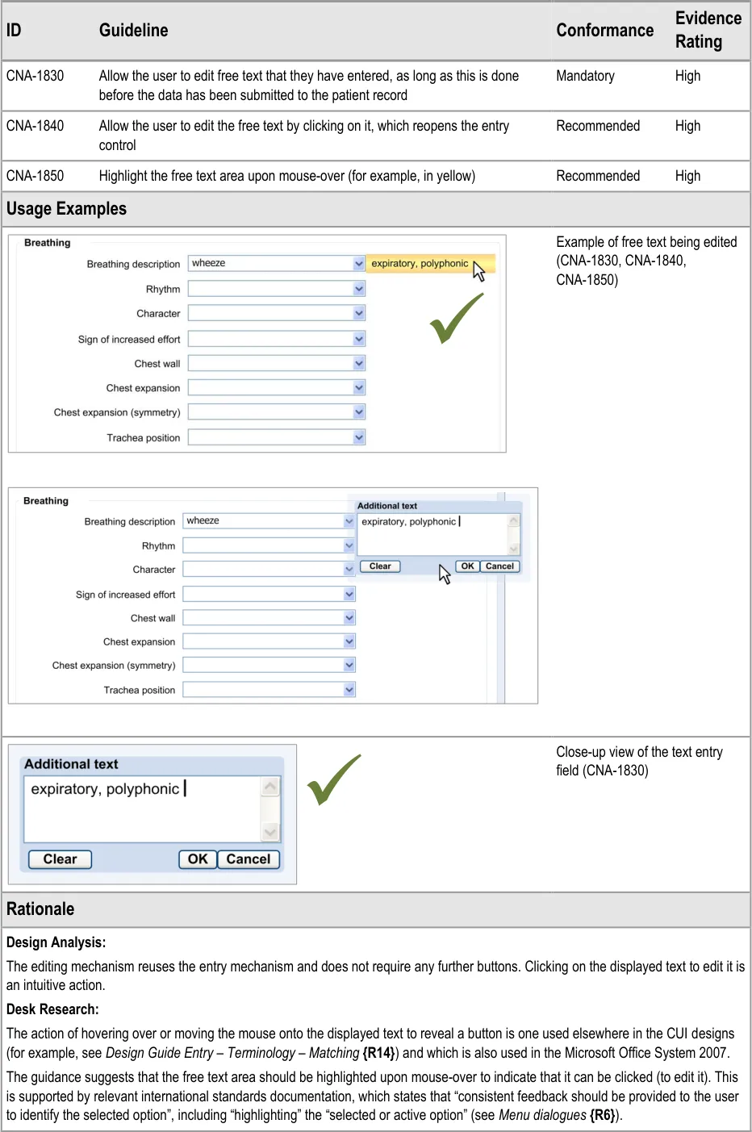Click the scroll down arrow in close-up text box
This screenshot has width=752, height=1132.
coord(270,831)
